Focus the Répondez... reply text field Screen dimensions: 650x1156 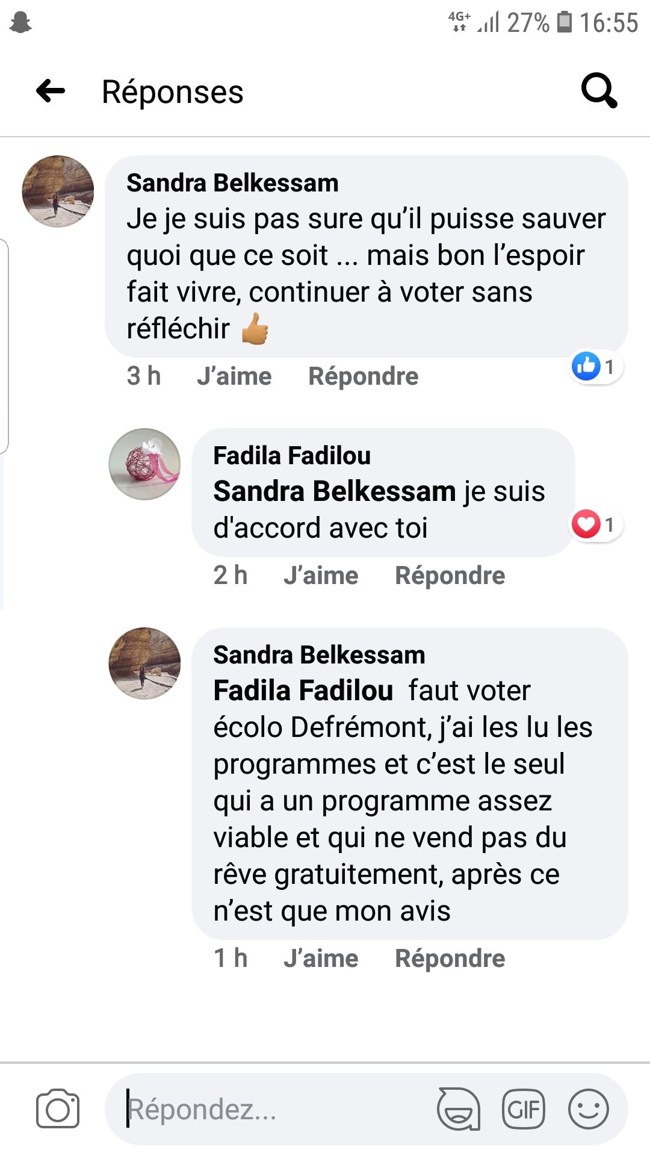[x=271, y=1109]
